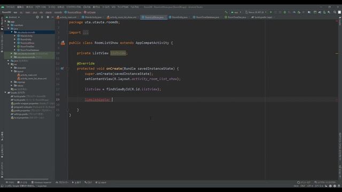
Task: Select settings.gradle in Gradle Scripts
Action: [x=21, y=114]
